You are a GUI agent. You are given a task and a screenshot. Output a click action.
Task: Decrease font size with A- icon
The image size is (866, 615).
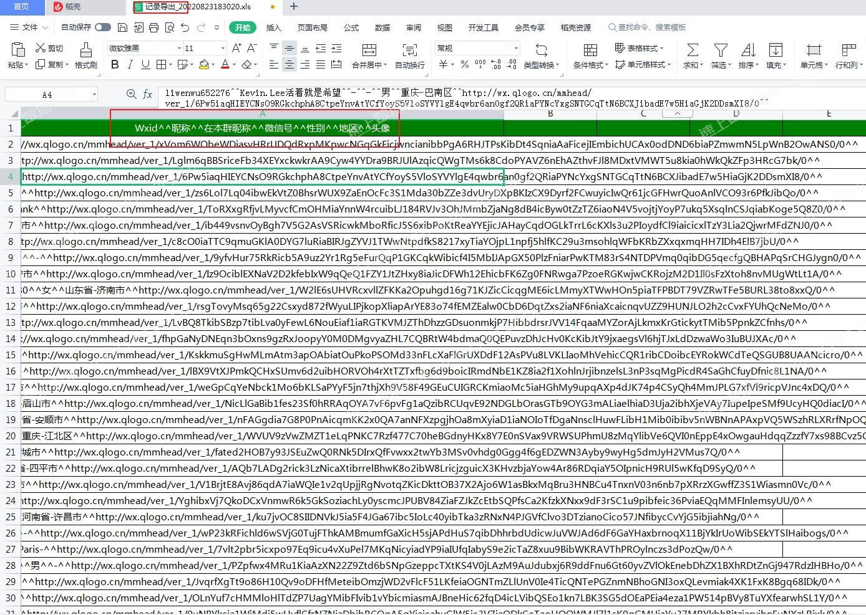pyautogui.click(x=251, y=48)
